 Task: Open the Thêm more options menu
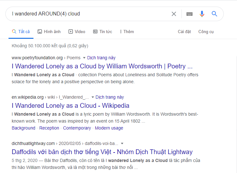click(x=127, y=32)
